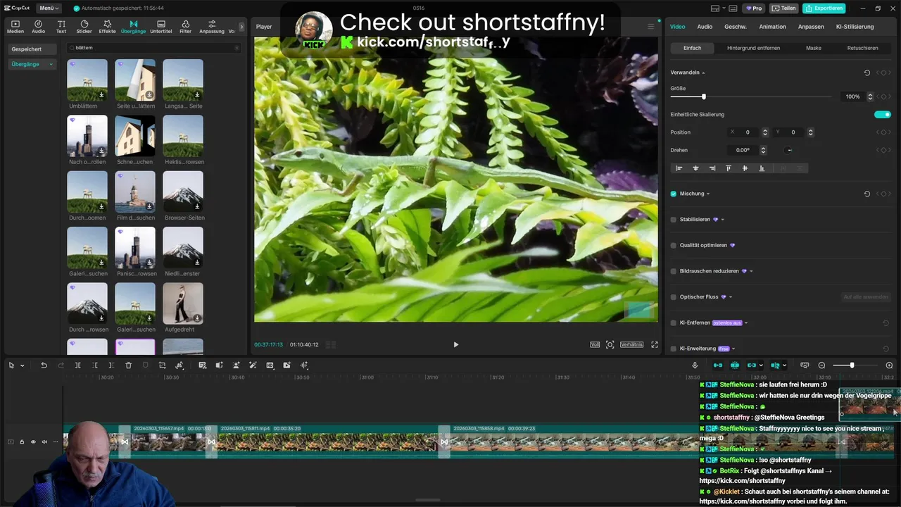Viewport: 901px width, 507px height.
Task: Click the player fullscreen expand icon
Action: coord(655,344)
